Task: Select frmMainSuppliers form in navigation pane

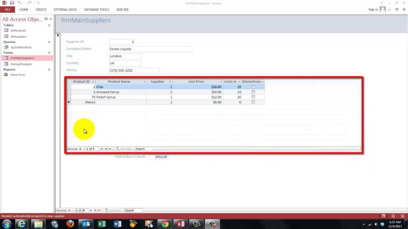Action: click(x=27, y=58)
